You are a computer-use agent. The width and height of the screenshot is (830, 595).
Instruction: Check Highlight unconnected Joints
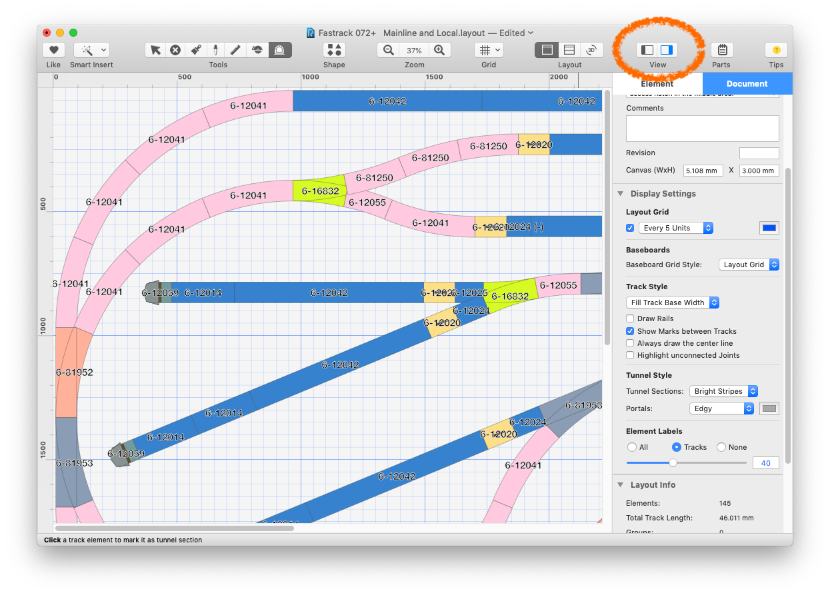click(630, 355)
